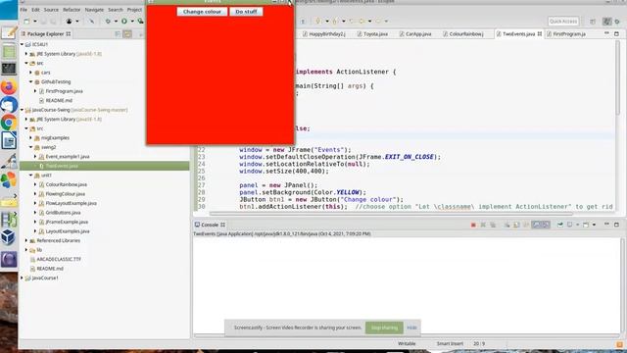Click the Collapse All icon in Package Explorer

[x=118, y=34]
